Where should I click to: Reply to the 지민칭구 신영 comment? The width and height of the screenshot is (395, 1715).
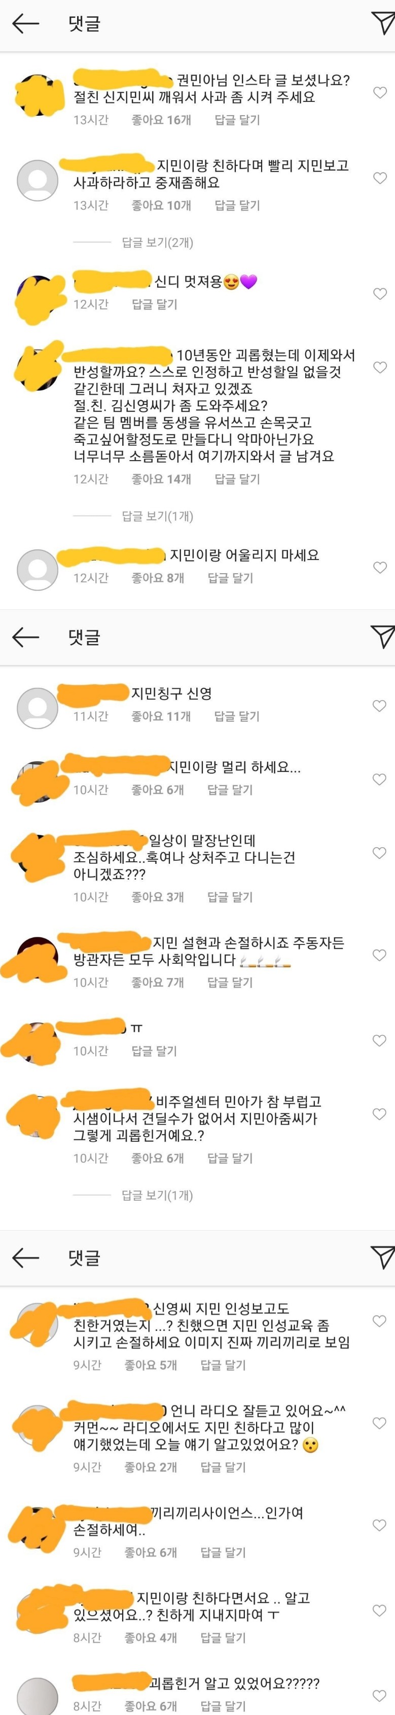[237, 716]
